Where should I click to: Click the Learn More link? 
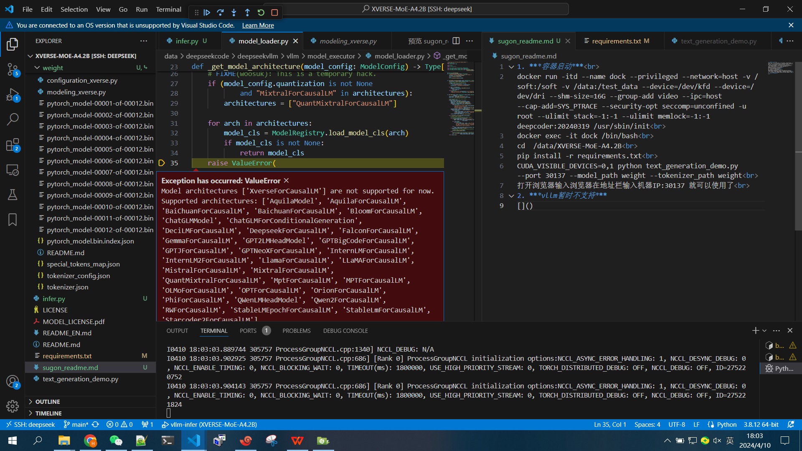click(258, 25)
